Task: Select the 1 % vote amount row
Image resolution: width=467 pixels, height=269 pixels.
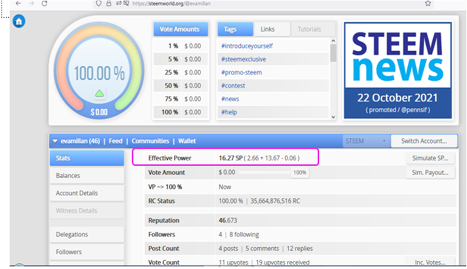Action: (x=181, y=46)
